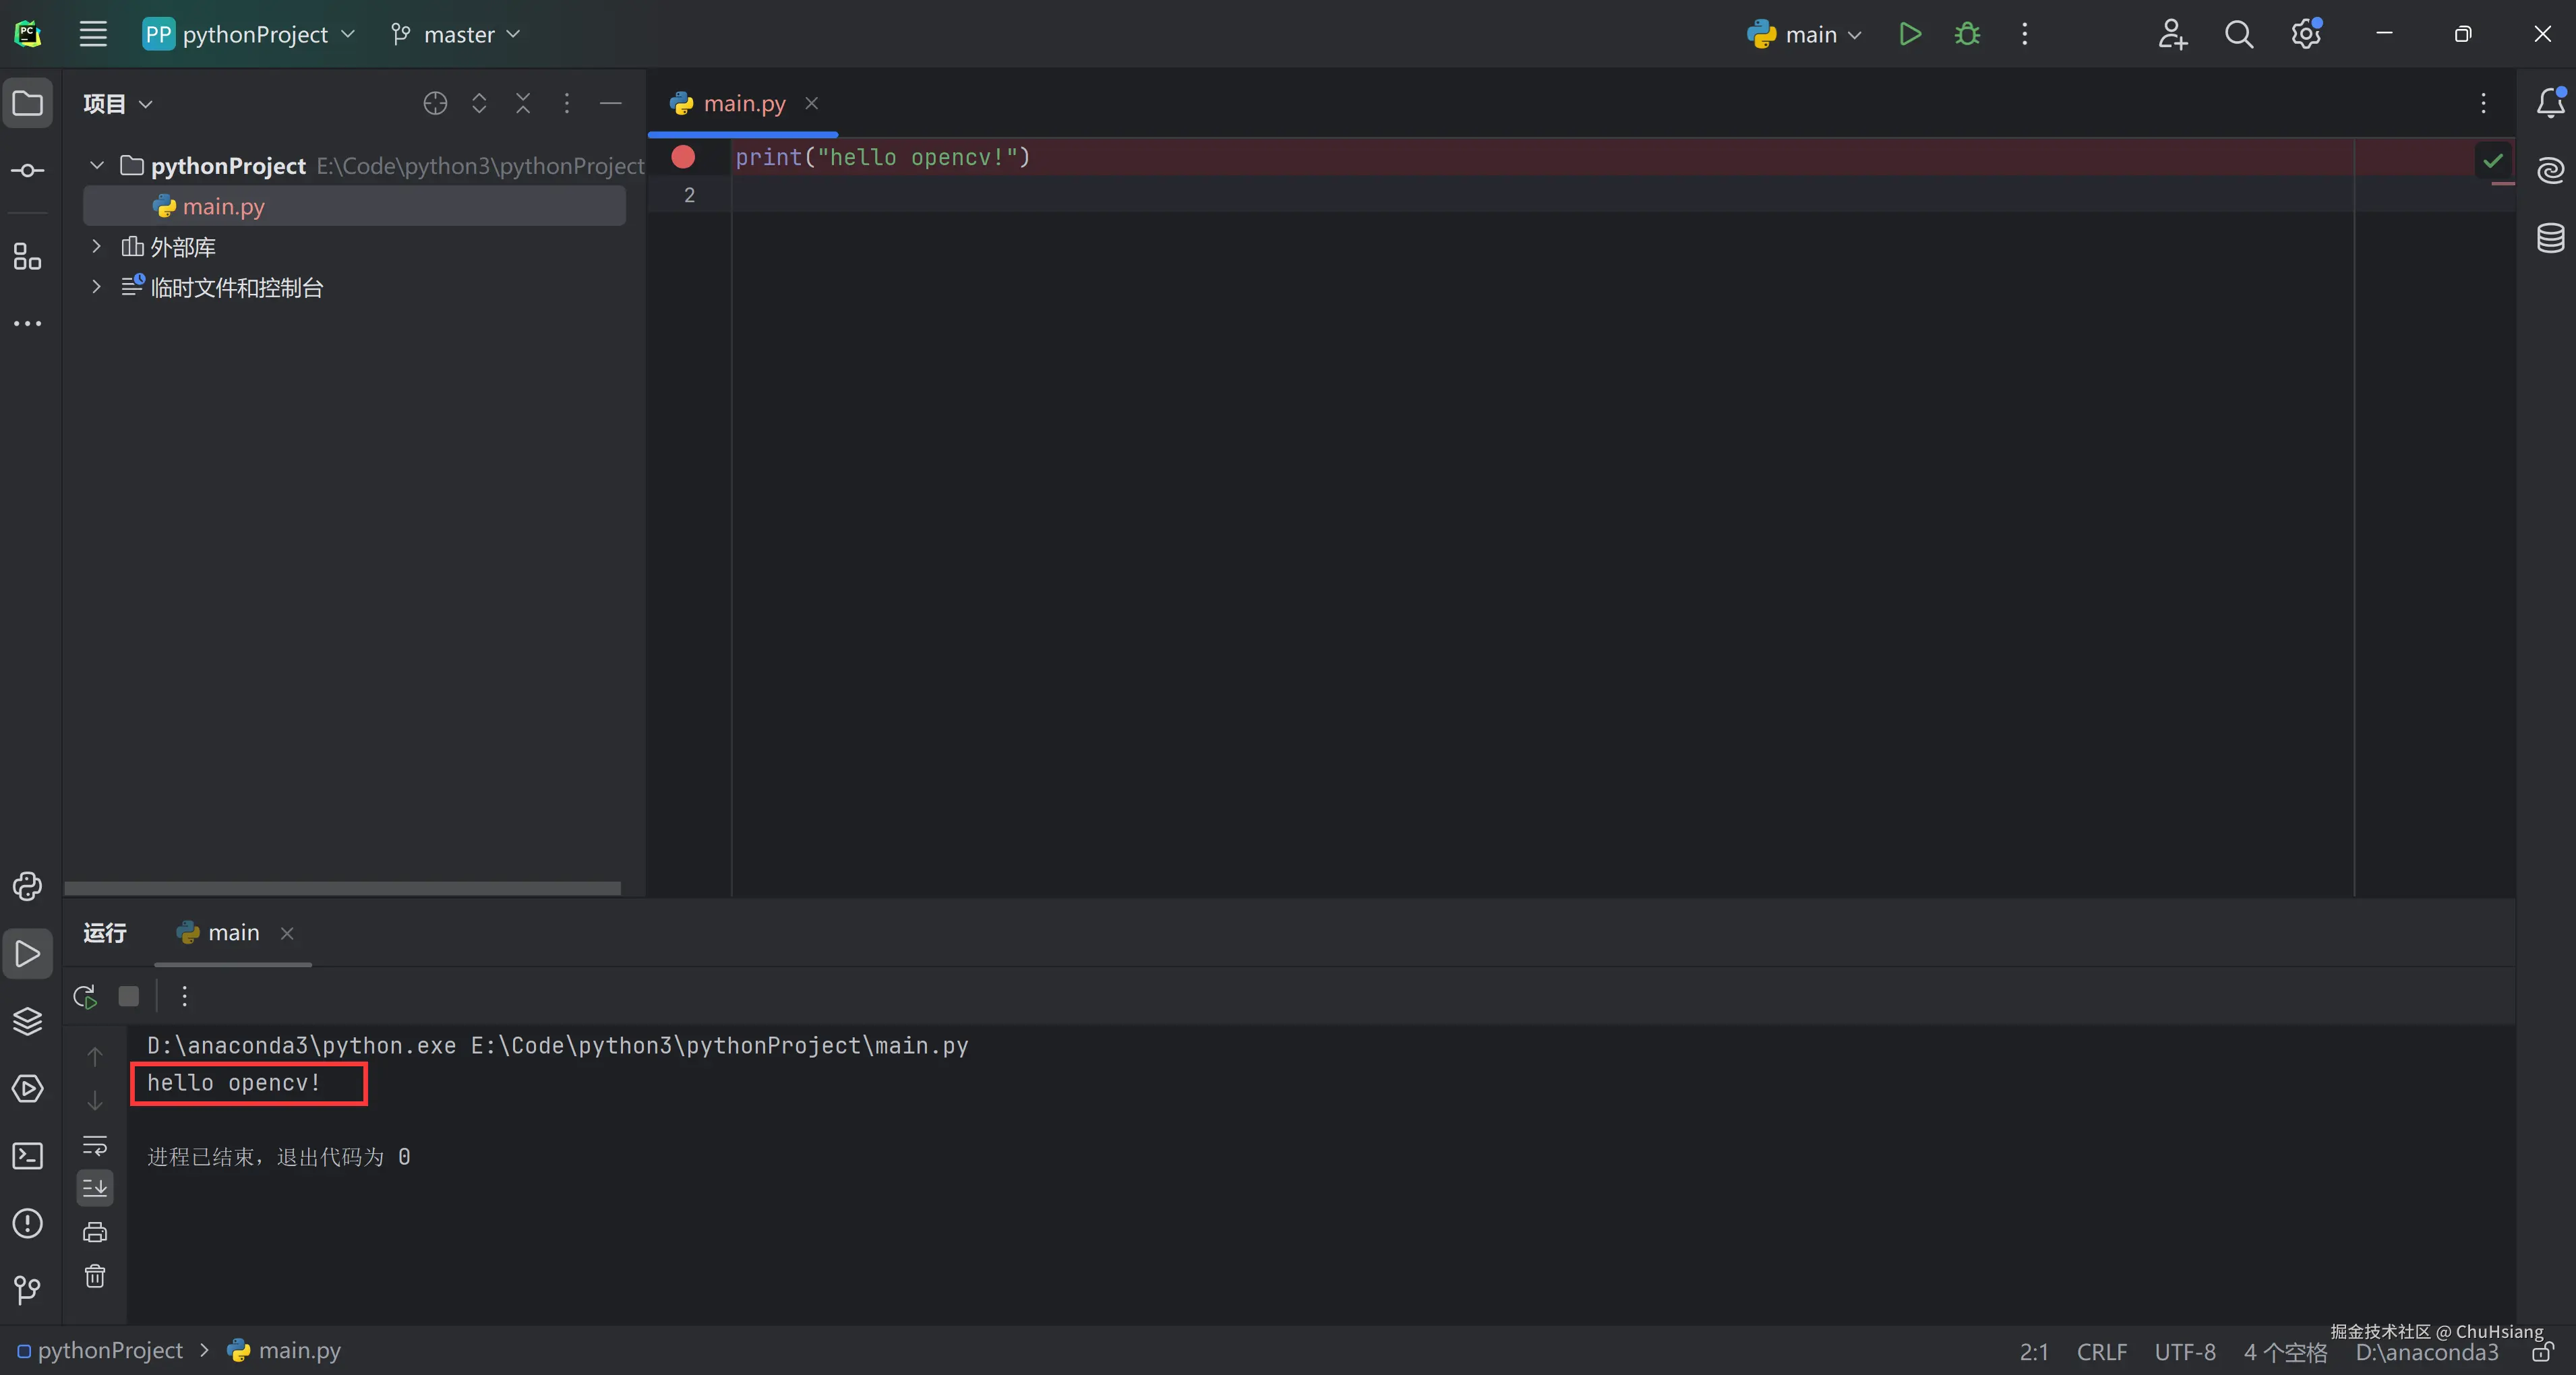The height and width of the screenshot is (1375, 2576).
Task: Start debugging with the bug icon
Action: pos(1967,34)
